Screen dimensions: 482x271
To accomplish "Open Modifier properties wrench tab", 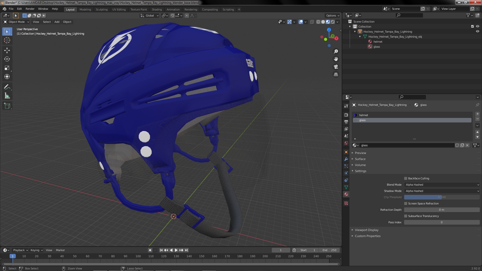I will [x=346, y=159].
